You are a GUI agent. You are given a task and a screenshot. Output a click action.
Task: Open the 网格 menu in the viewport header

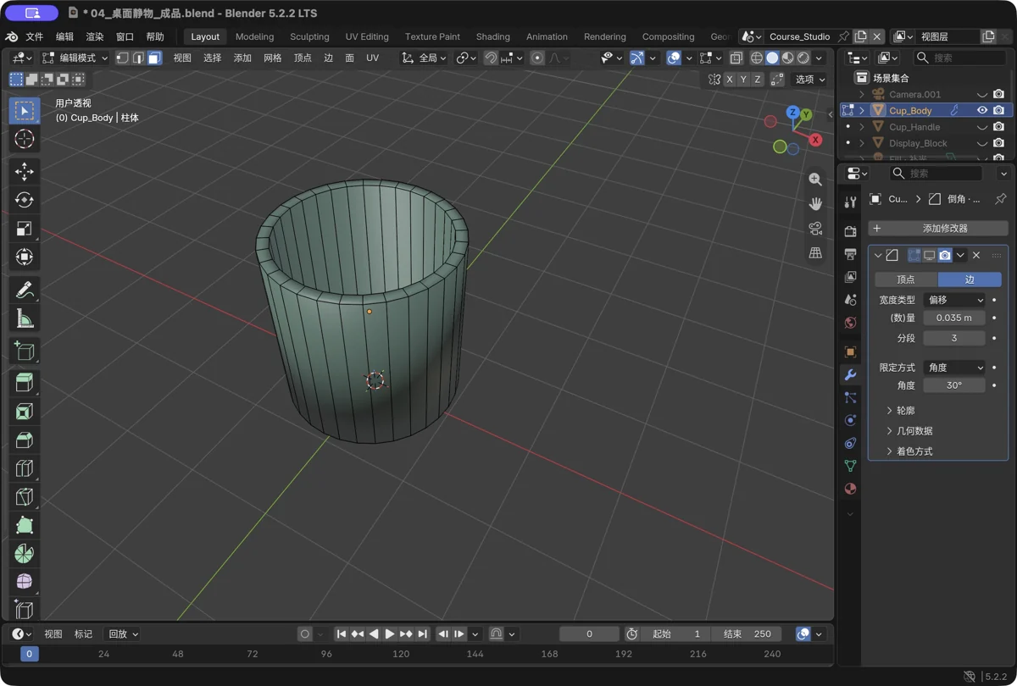click(273, 58)
